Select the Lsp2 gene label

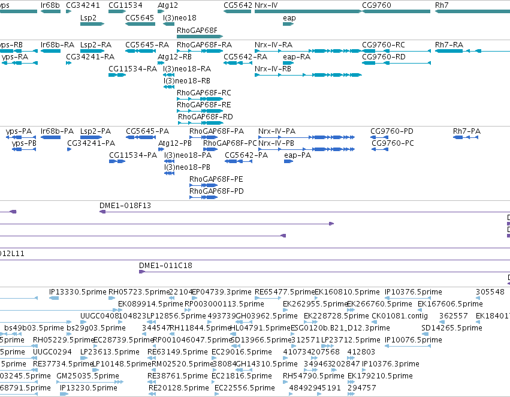tap(88, 17)
